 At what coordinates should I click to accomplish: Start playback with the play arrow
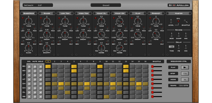[185, 68]
